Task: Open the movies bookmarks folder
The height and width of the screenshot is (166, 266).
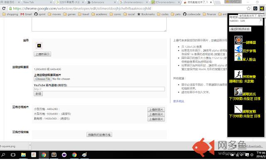Action: pos(54,14)
